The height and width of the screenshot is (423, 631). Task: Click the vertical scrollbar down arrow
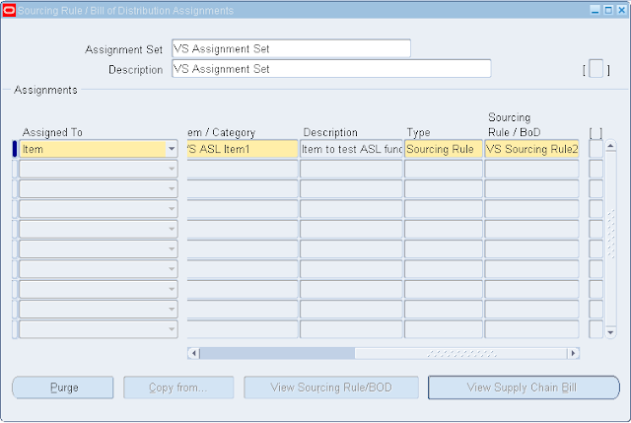pyautogui.click(x=611, y=332)
